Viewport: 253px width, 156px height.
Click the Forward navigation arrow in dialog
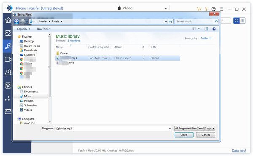(23, 22)
